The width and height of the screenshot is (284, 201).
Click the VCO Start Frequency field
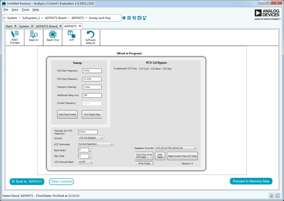click(x=92, y=71)
